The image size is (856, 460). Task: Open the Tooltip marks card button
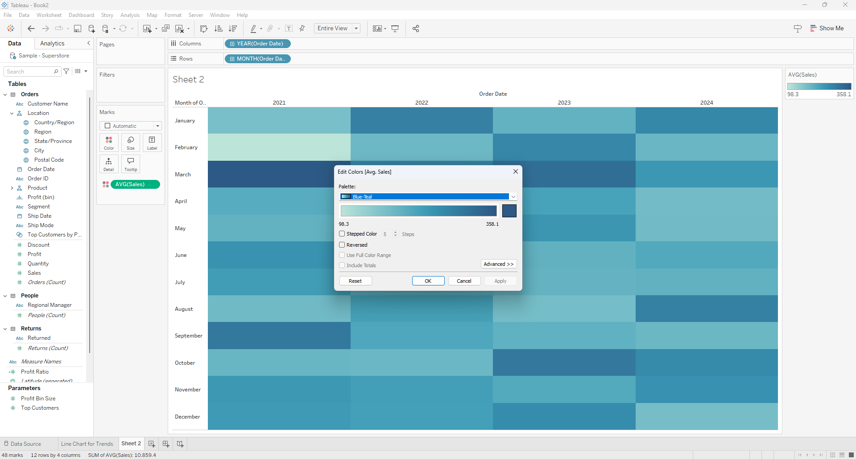[x=131, y=163]
